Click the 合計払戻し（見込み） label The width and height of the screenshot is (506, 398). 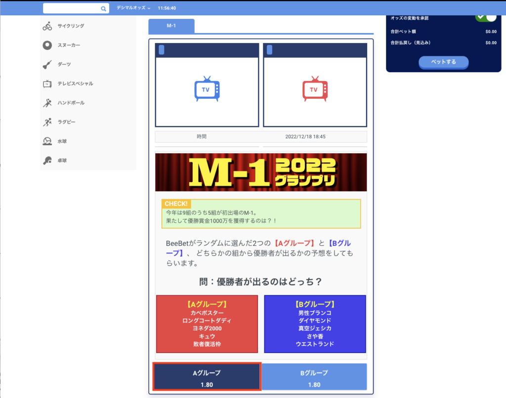coord(411,42)
